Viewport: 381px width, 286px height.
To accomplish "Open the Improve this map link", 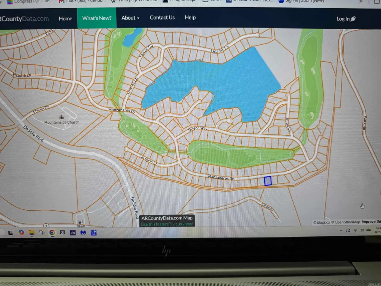I will pyautogui.click(x=371, y=222).
